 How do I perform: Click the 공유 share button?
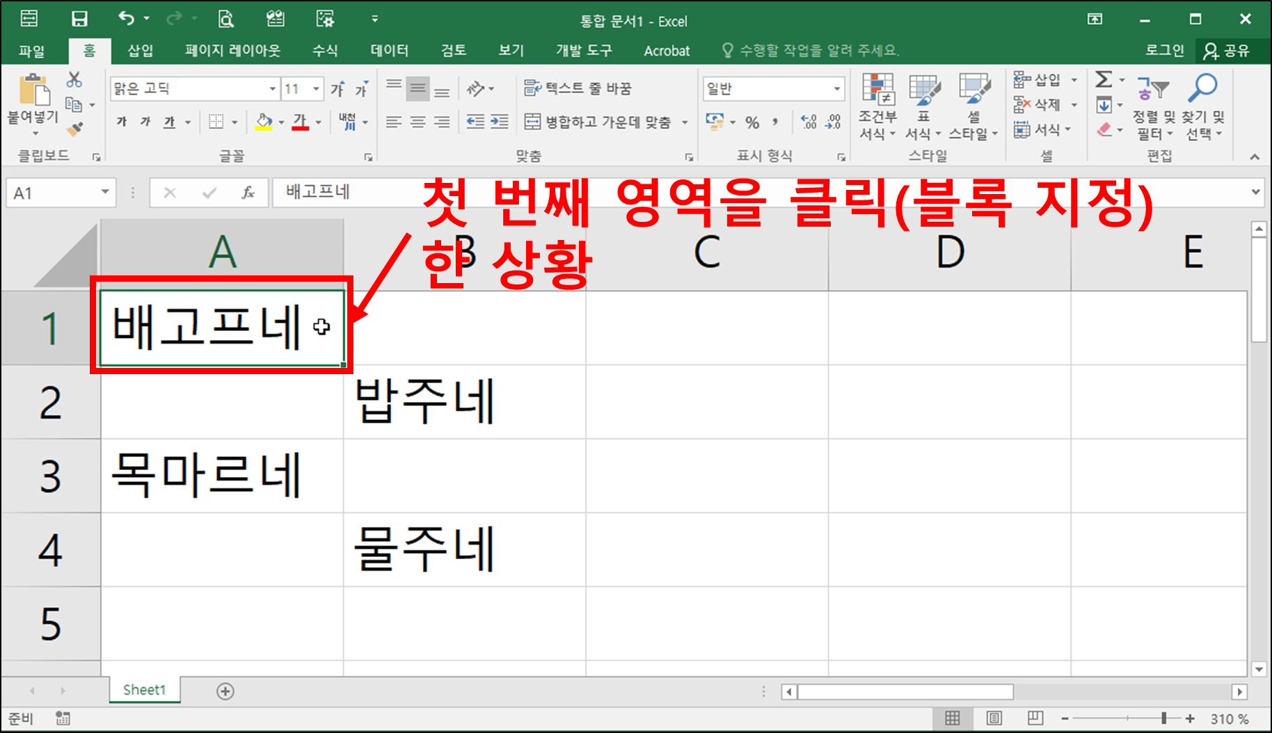point(1227,51)
